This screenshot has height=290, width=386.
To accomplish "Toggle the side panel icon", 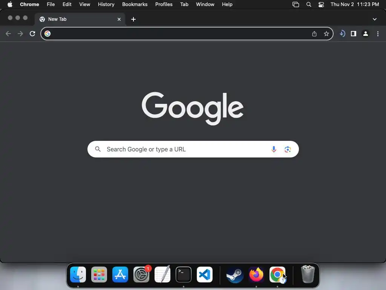I will 354,34.
